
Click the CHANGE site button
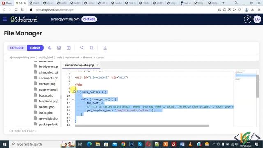[89, 19]
